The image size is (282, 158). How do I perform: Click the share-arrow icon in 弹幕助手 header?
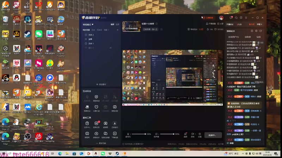click(x=260, y=31)
